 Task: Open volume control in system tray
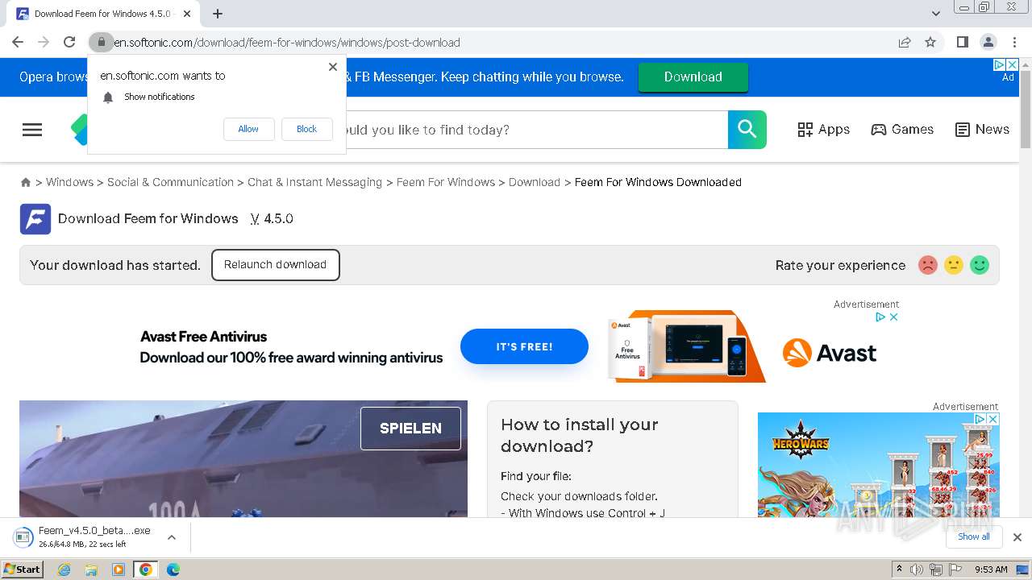[917, 570]
